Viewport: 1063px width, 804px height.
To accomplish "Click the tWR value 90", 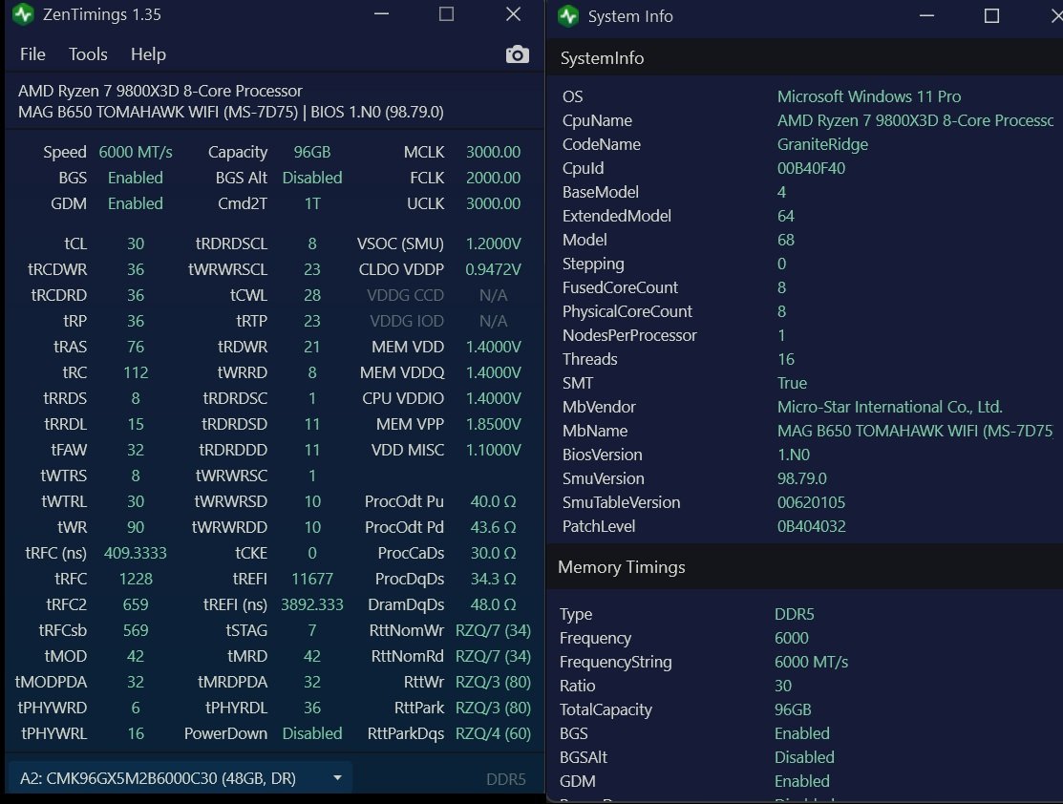I will pos(136,527).
